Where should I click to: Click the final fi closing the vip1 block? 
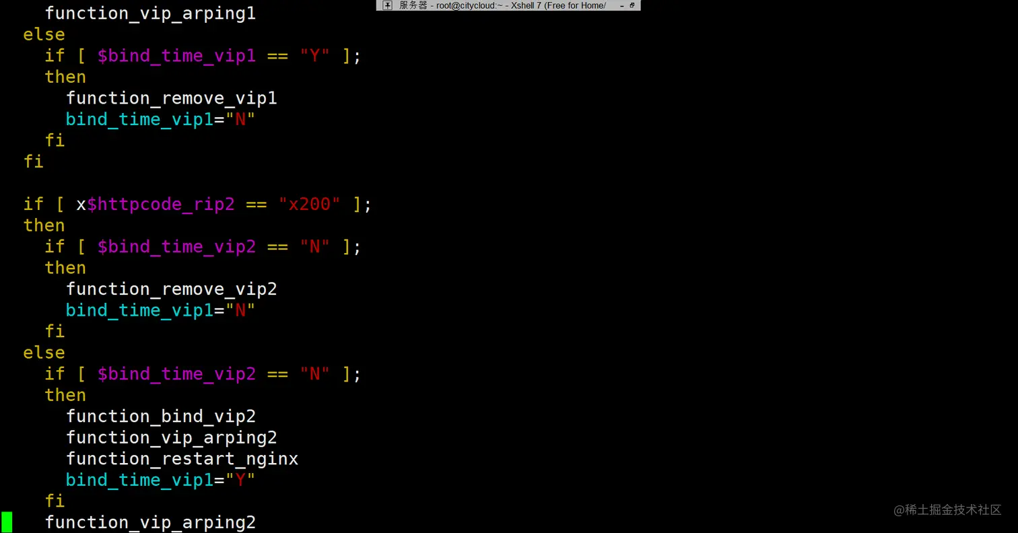point(33,162)
